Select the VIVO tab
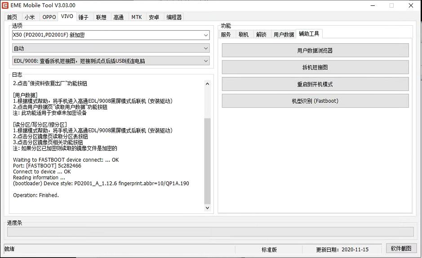The image size is (422, 258). (x=67, y=17)
